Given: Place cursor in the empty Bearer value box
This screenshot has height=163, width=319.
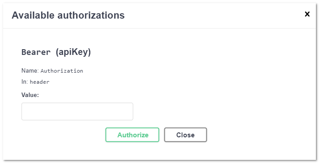Looking at the screenshot, I should (77, 112).
